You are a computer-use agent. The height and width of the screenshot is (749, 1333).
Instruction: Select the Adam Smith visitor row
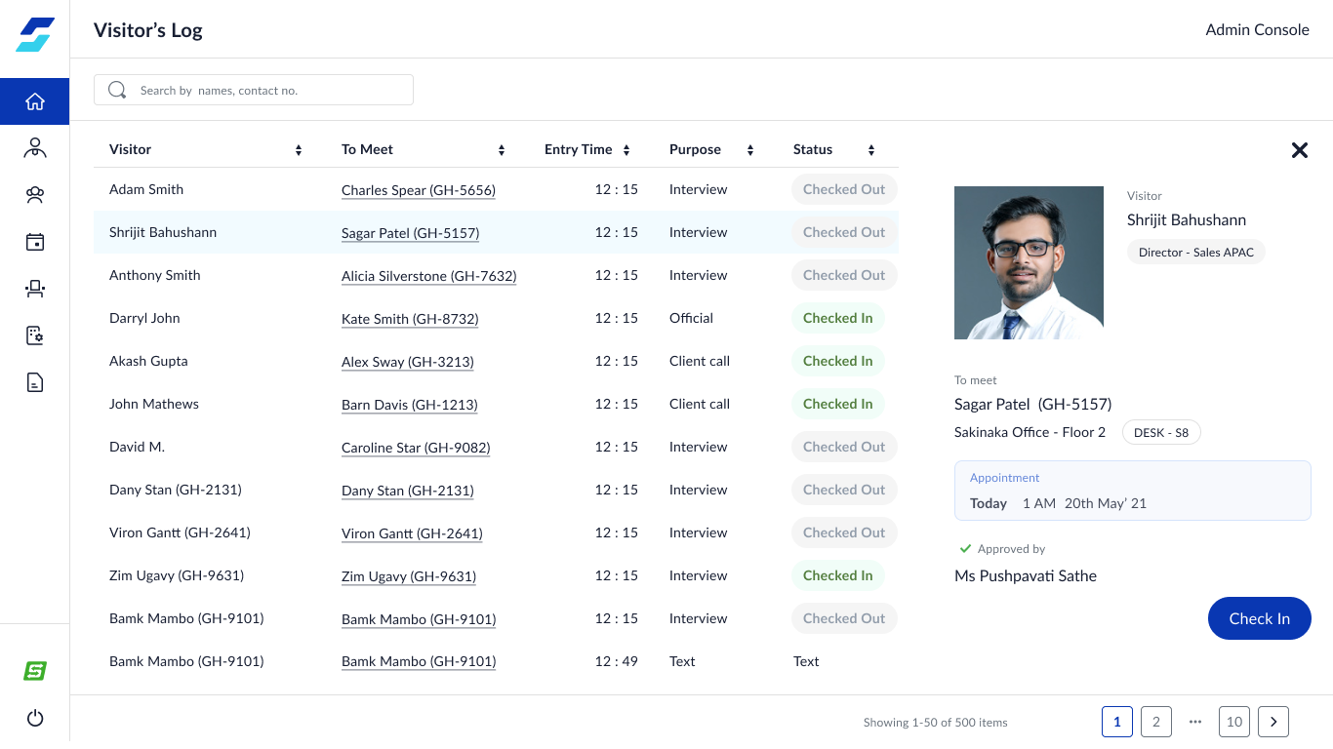(496, 189)
